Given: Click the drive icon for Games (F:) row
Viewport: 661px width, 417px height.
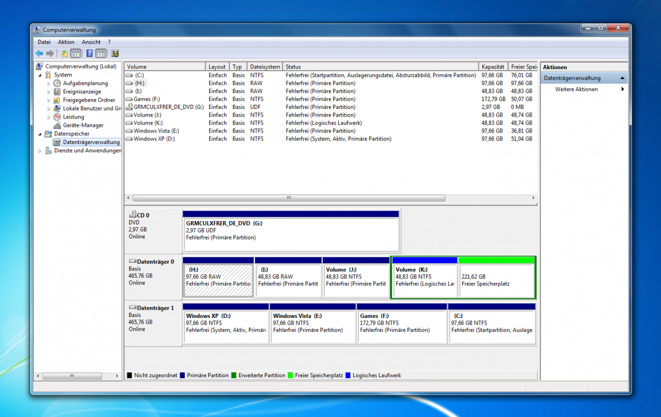Looking at the screenshot, I should [129, 99].
